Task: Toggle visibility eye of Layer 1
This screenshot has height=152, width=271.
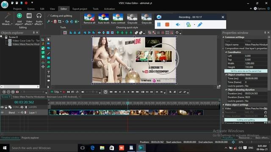Action: (x=2, y=113)
